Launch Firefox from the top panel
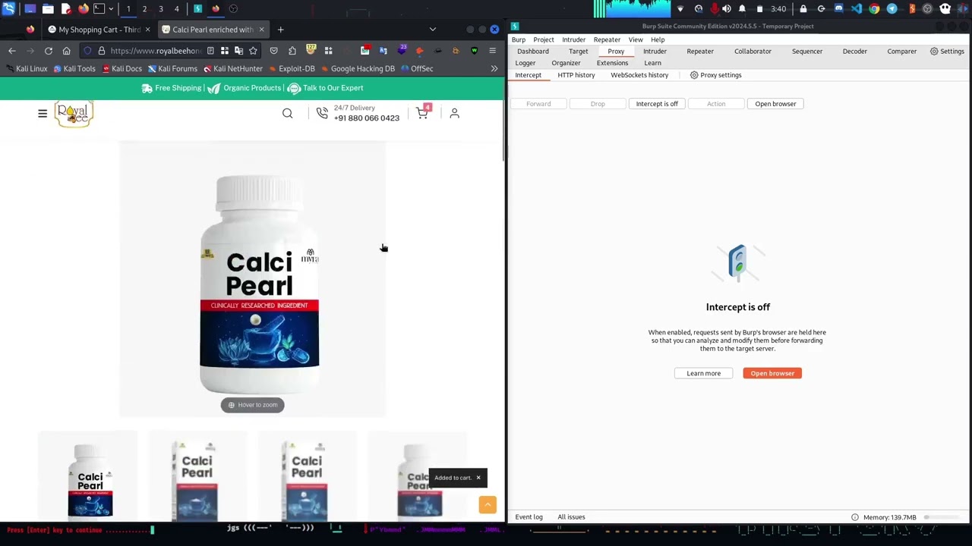This screenshot has height=546, width=972. pos(84,9)
